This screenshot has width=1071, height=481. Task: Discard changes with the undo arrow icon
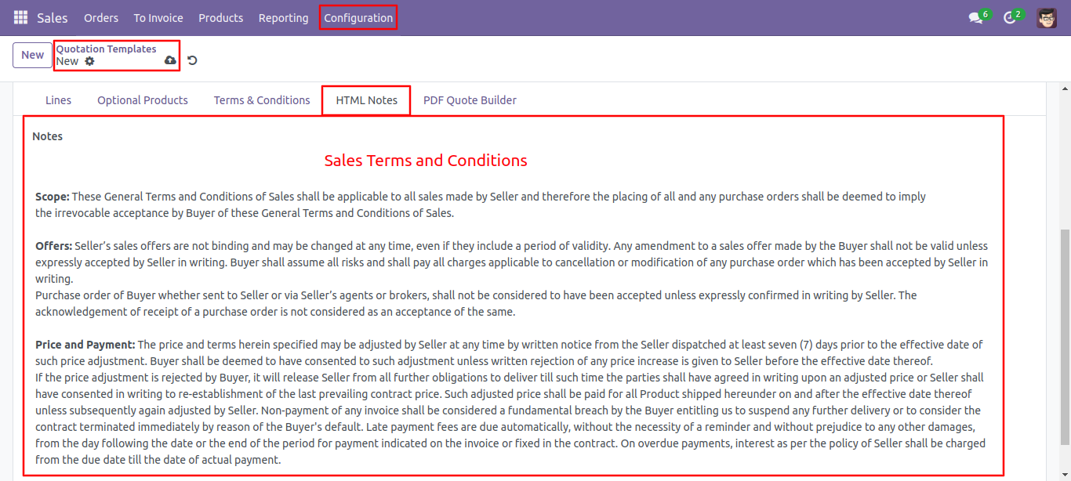192,60
